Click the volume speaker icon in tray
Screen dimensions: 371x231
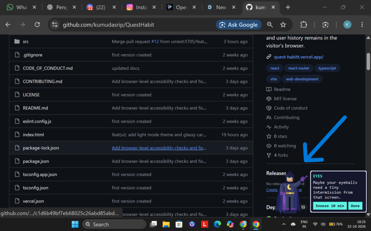[x=323, y=224]
